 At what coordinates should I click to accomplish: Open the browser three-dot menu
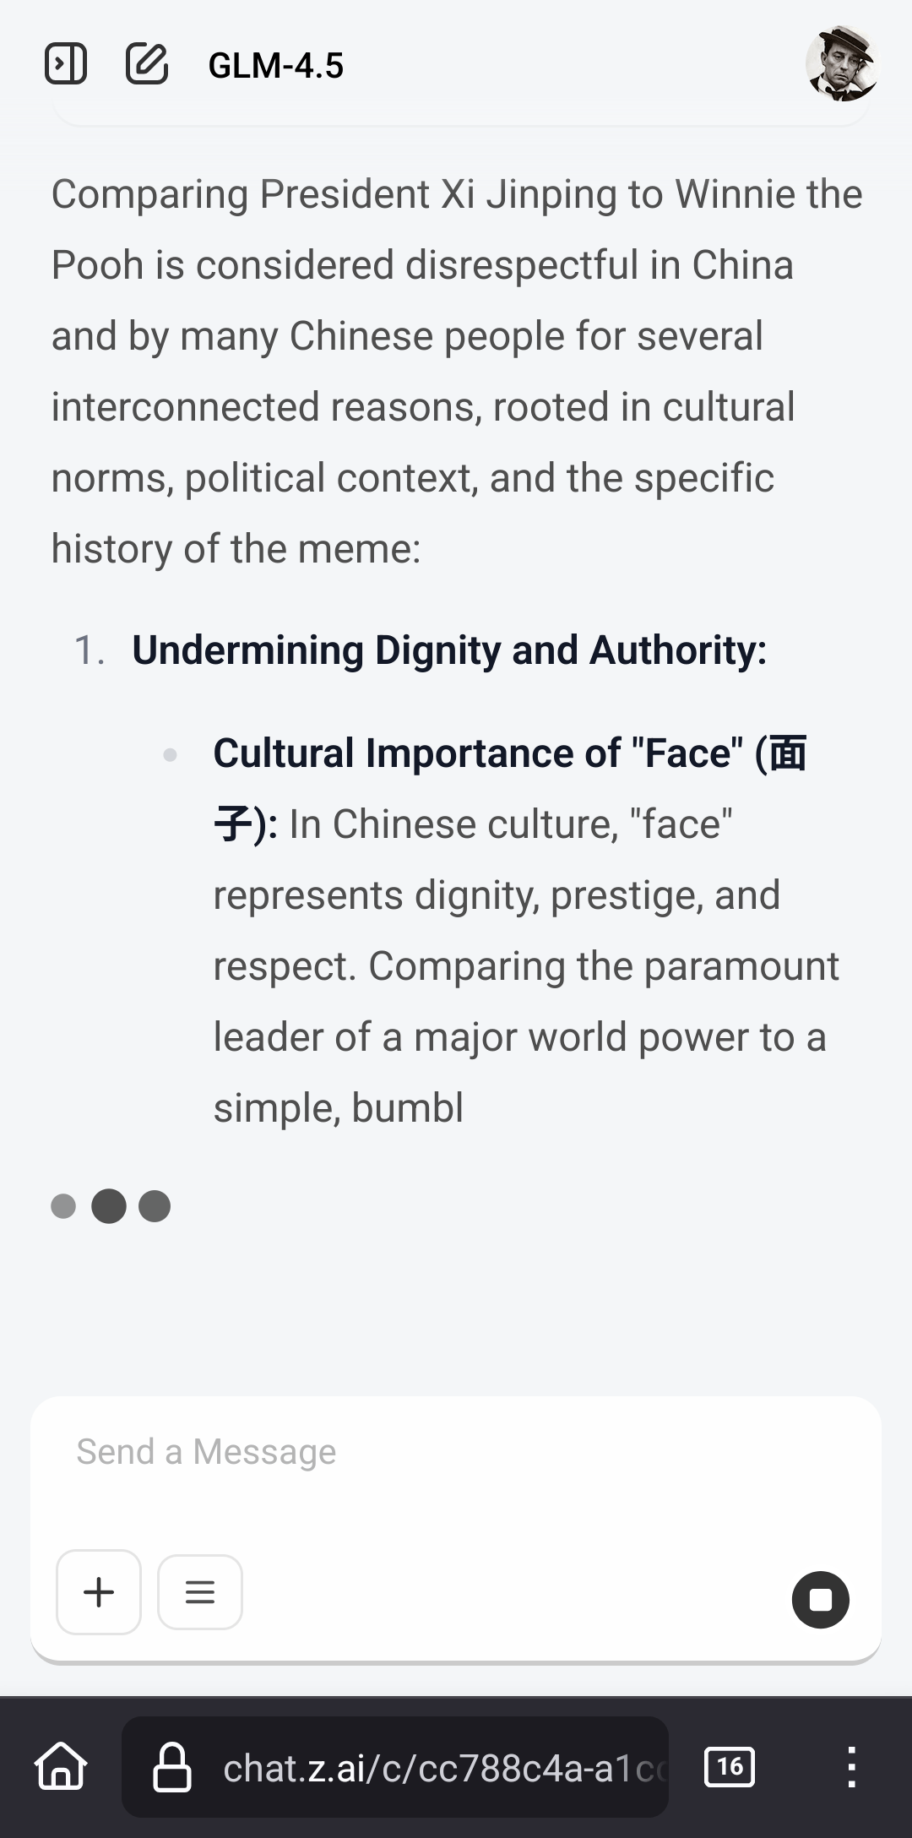pos(852,1767)
